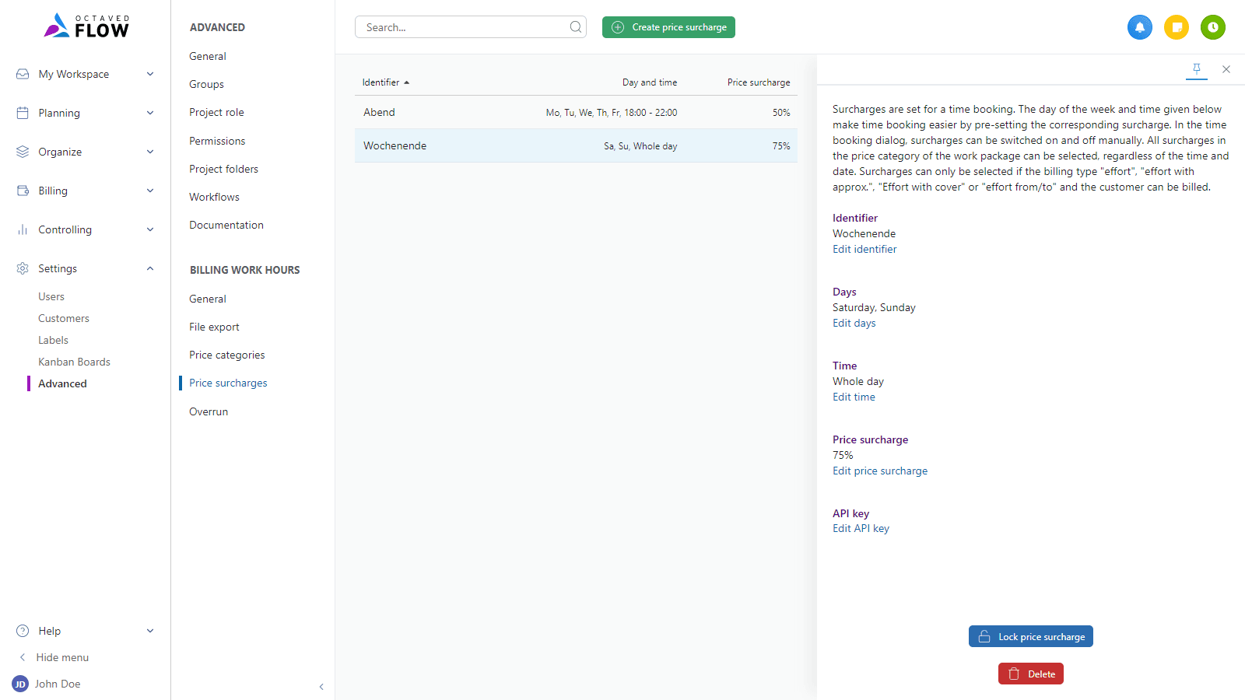This screenshot has height=700, width=1245.
Task: Lock the price surcharge
Action: (x=1030, y=636)
